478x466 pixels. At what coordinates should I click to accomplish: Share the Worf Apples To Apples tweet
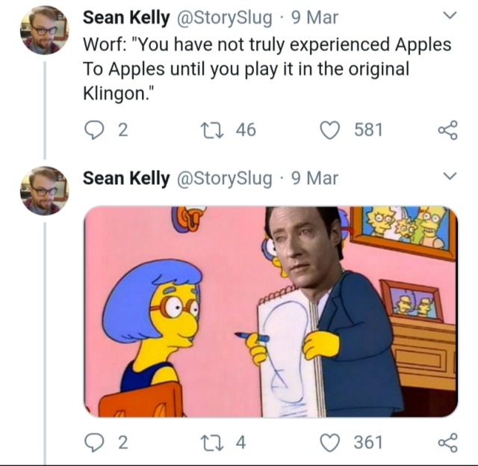pyautogui.click(x=447, y=129)
